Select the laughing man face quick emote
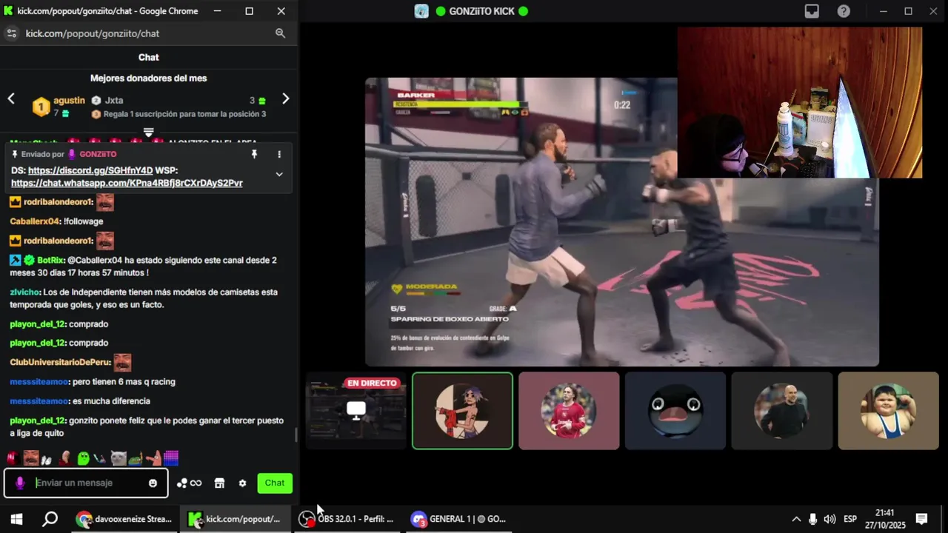Screen dimensions: 948x533 [30, 458]
